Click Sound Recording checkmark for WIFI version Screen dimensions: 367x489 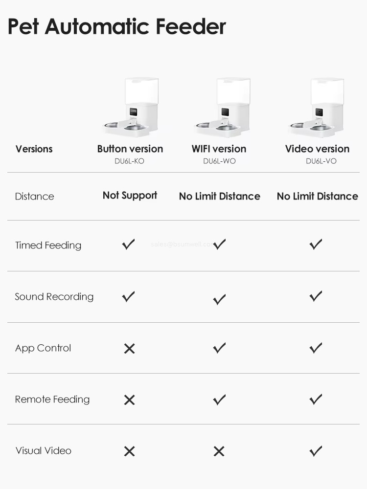[x=219, y=299]
